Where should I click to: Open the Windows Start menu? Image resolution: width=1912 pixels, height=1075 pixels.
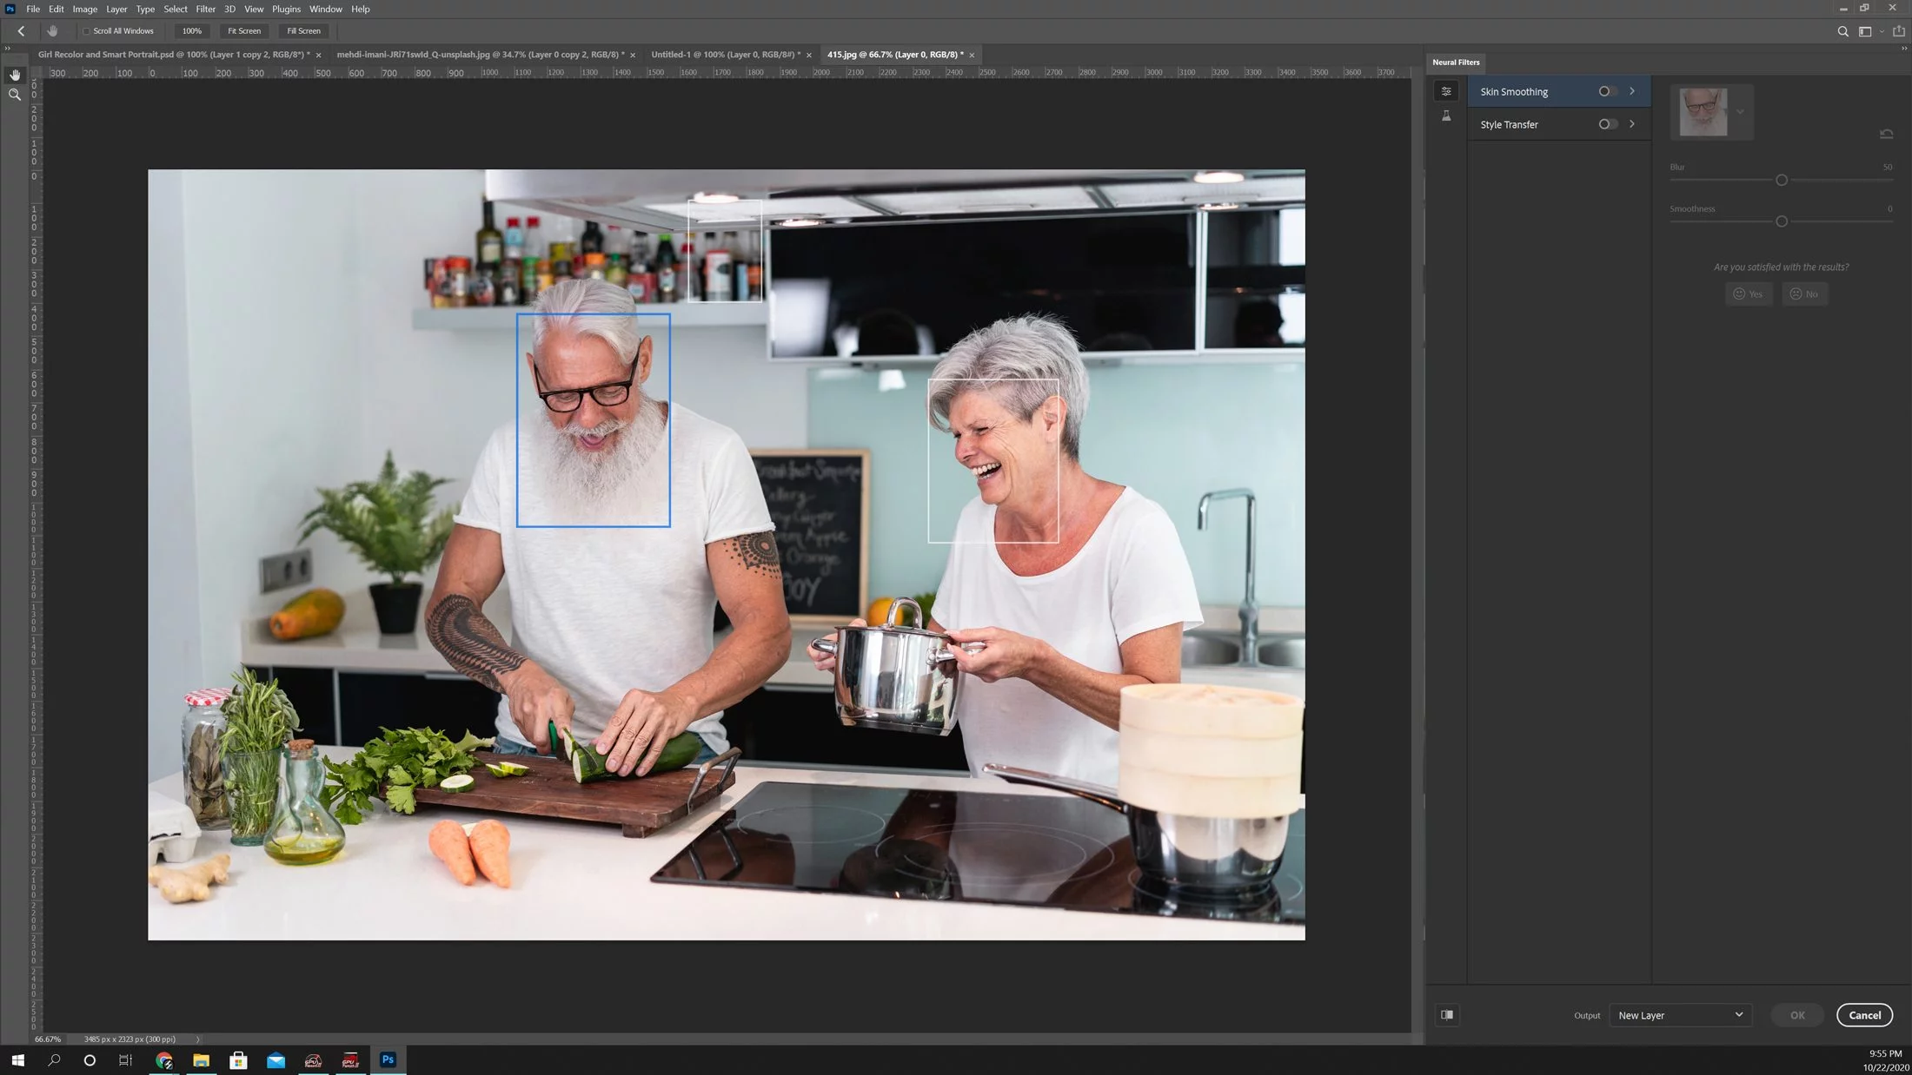[x=17, y=1060]
